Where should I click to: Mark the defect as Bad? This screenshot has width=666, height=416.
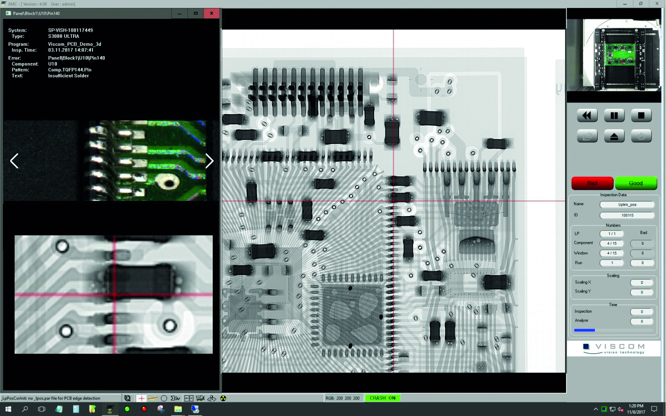[x=592, y=183]
